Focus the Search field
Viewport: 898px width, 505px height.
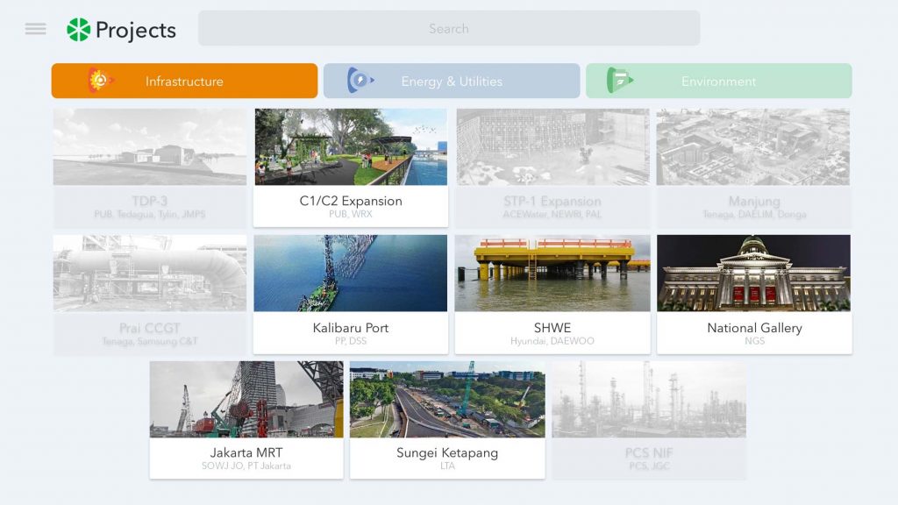[449, 28]
